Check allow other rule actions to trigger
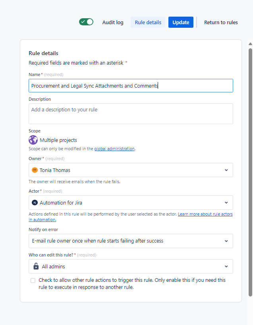Screen dimensions: 253x325 [33, 281]
